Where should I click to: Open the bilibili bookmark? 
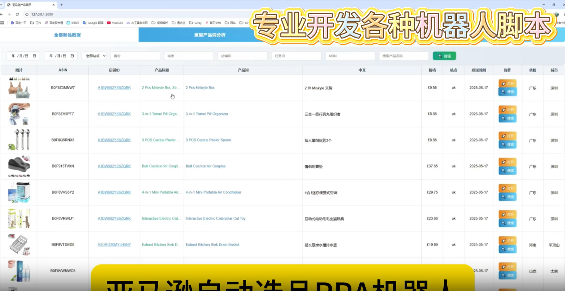coord(73,23)
